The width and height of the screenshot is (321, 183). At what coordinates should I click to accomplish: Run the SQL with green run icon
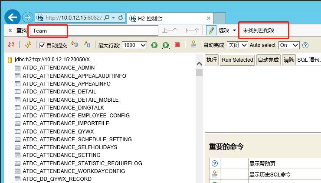click(154, 45)
